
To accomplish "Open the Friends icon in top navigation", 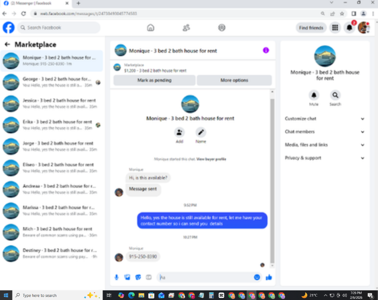I will tap(186, 28).
